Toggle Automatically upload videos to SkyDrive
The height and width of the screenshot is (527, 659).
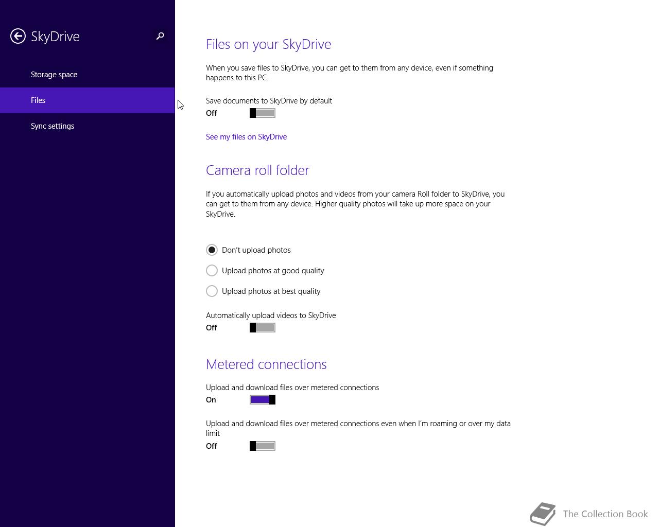click(263, 328)
